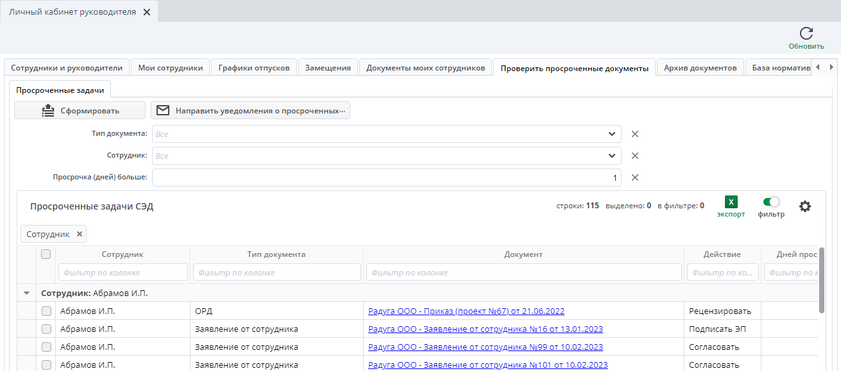Open the Сотрудник dropdown

(611, 156)
